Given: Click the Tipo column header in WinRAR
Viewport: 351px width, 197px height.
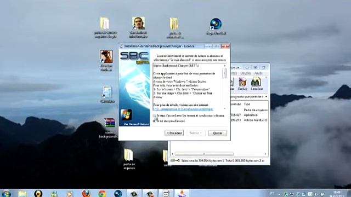Looking at the screenshot, I should (247, 105).
